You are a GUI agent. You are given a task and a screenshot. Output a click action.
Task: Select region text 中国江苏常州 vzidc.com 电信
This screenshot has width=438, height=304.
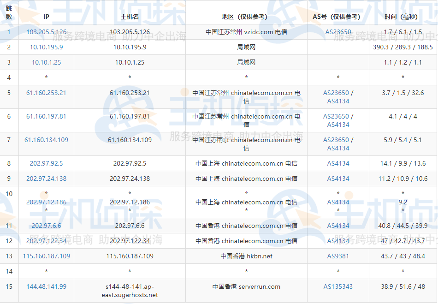(x=246, y=32)
